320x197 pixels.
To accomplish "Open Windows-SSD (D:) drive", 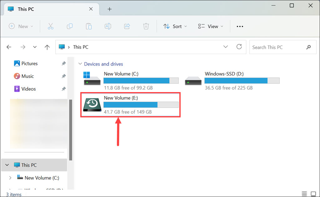I will tap(232, 81).
